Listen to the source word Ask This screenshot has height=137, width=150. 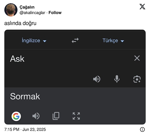[96, 79]
